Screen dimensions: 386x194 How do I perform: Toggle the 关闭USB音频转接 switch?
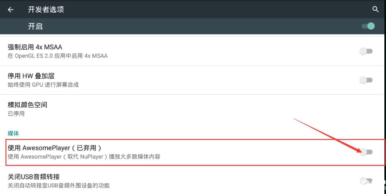click(366, 181)
